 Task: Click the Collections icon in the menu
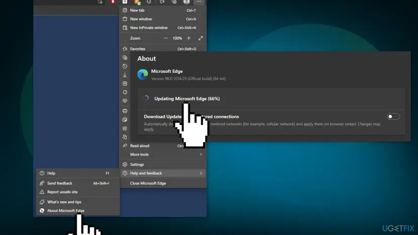coord(125,57)
